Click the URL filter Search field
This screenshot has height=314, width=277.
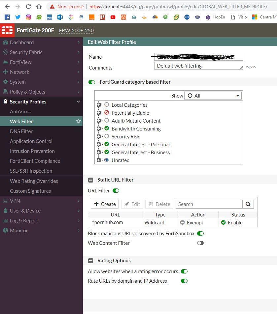[209, 204]
